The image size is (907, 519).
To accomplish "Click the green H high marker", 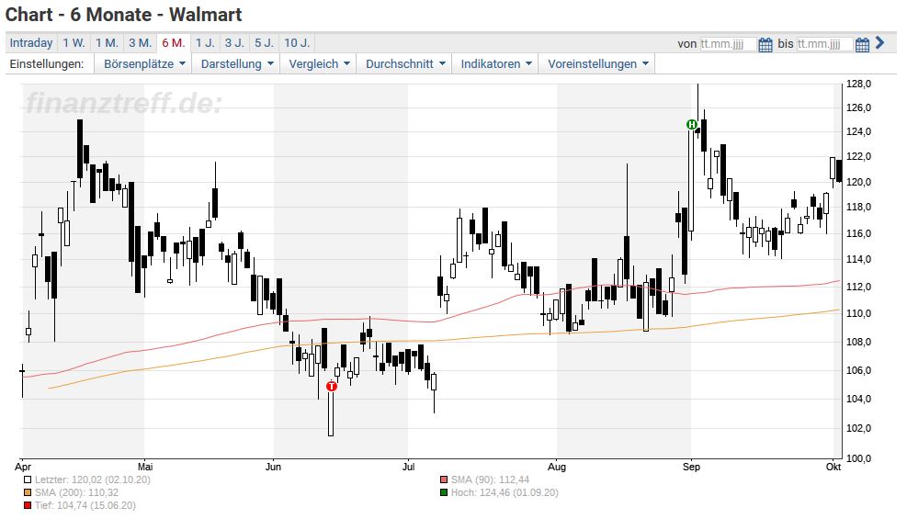I will (691, 124).
